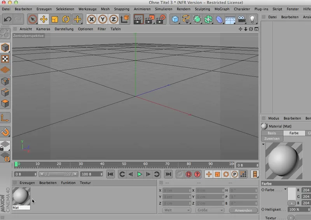Viewport: 311px width, 220px height.
Task: Collapse the material preview triangle
Action: point(263,144)
